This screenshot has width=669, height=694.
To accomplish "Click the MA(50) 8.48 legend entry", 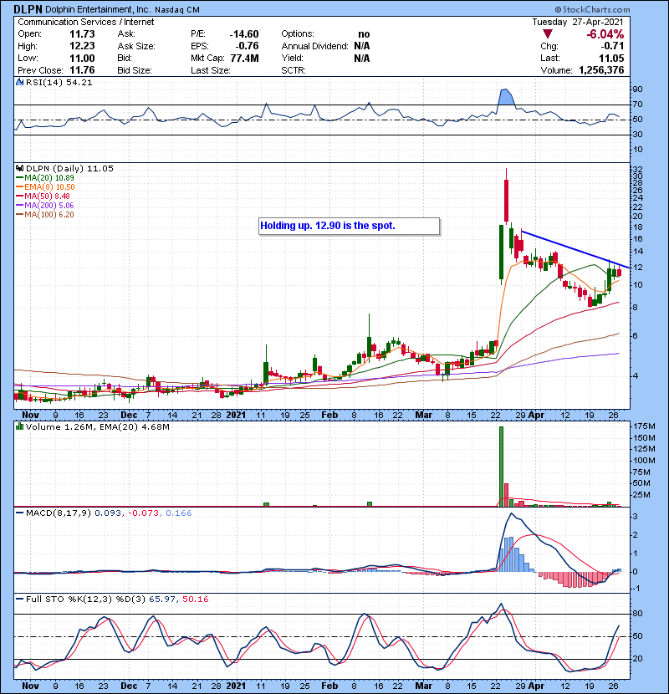I will pyautogui.click(x=43, y=196).
